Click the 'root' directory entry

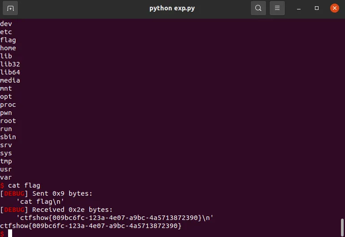pos(8,121)
